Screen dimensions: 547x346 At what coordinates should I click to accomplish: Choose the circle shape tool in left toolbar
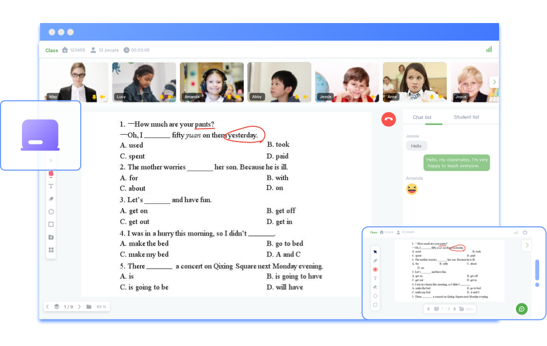coord(51,212)
